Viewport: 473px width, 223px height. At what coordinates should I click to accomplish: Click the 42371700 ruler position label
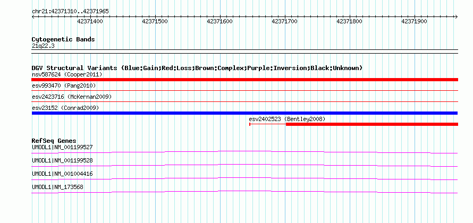click(285, 21)
